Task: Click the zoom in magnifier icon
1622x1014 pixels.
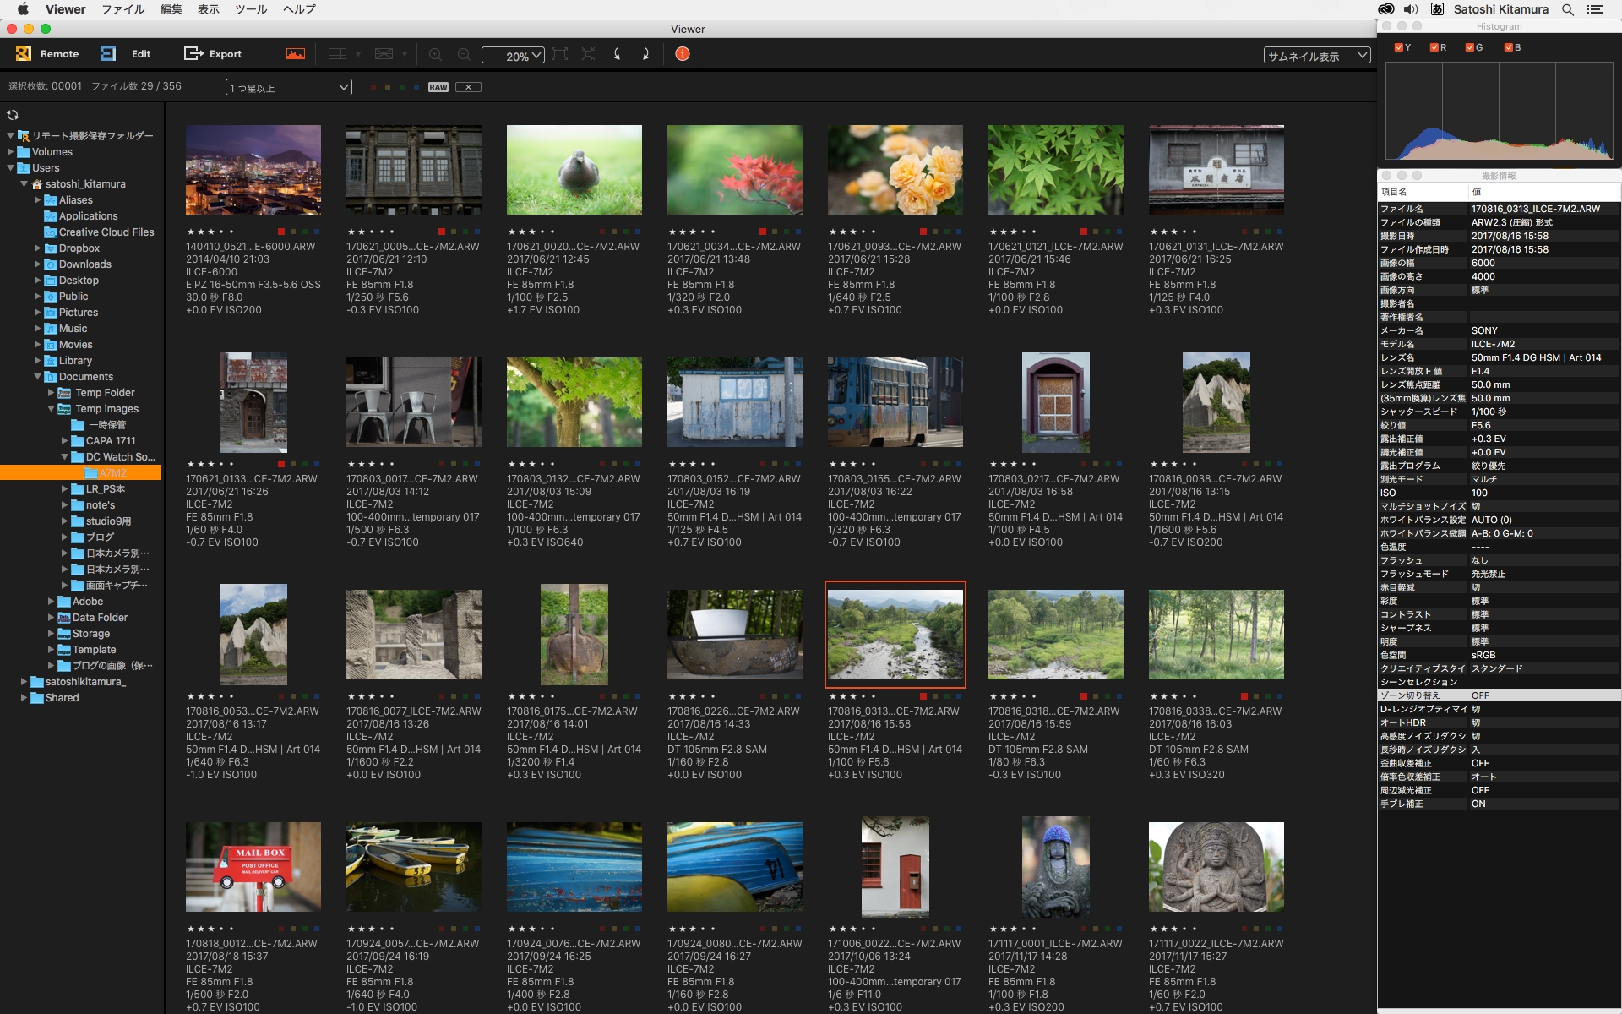Action: pos(435,54)
